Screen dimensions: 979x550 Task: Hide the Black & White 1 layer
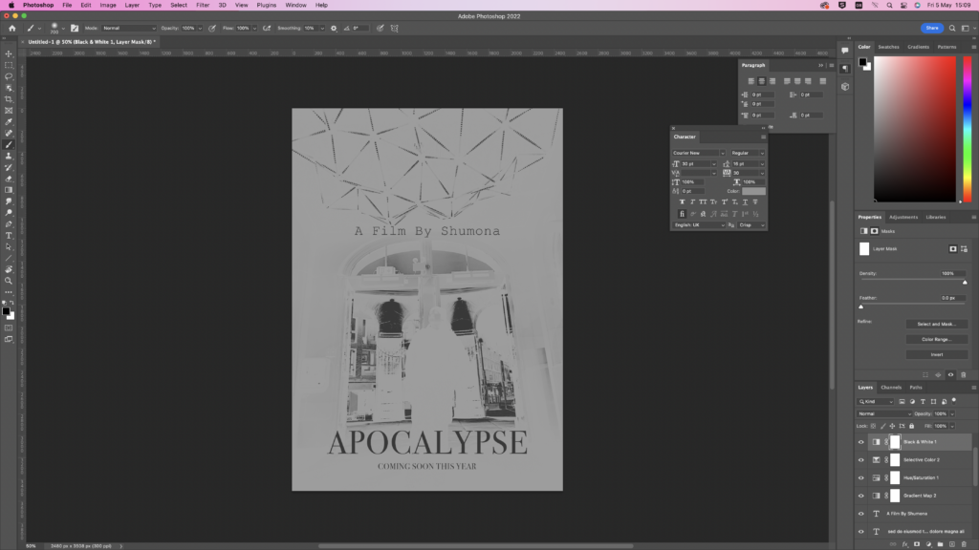[860, 442]
